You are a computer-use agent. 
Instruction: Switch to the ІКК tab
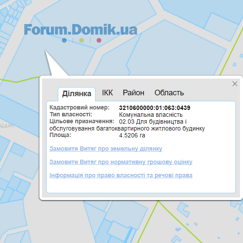coord(108,93)
